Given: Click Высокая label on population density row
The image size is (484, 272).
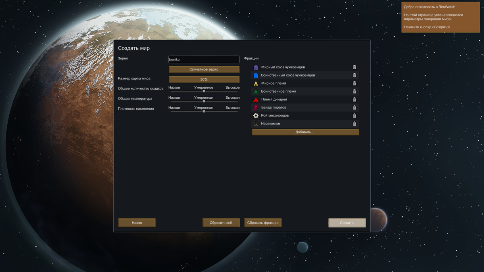Looking at the screenshot, I should point(232,108).
